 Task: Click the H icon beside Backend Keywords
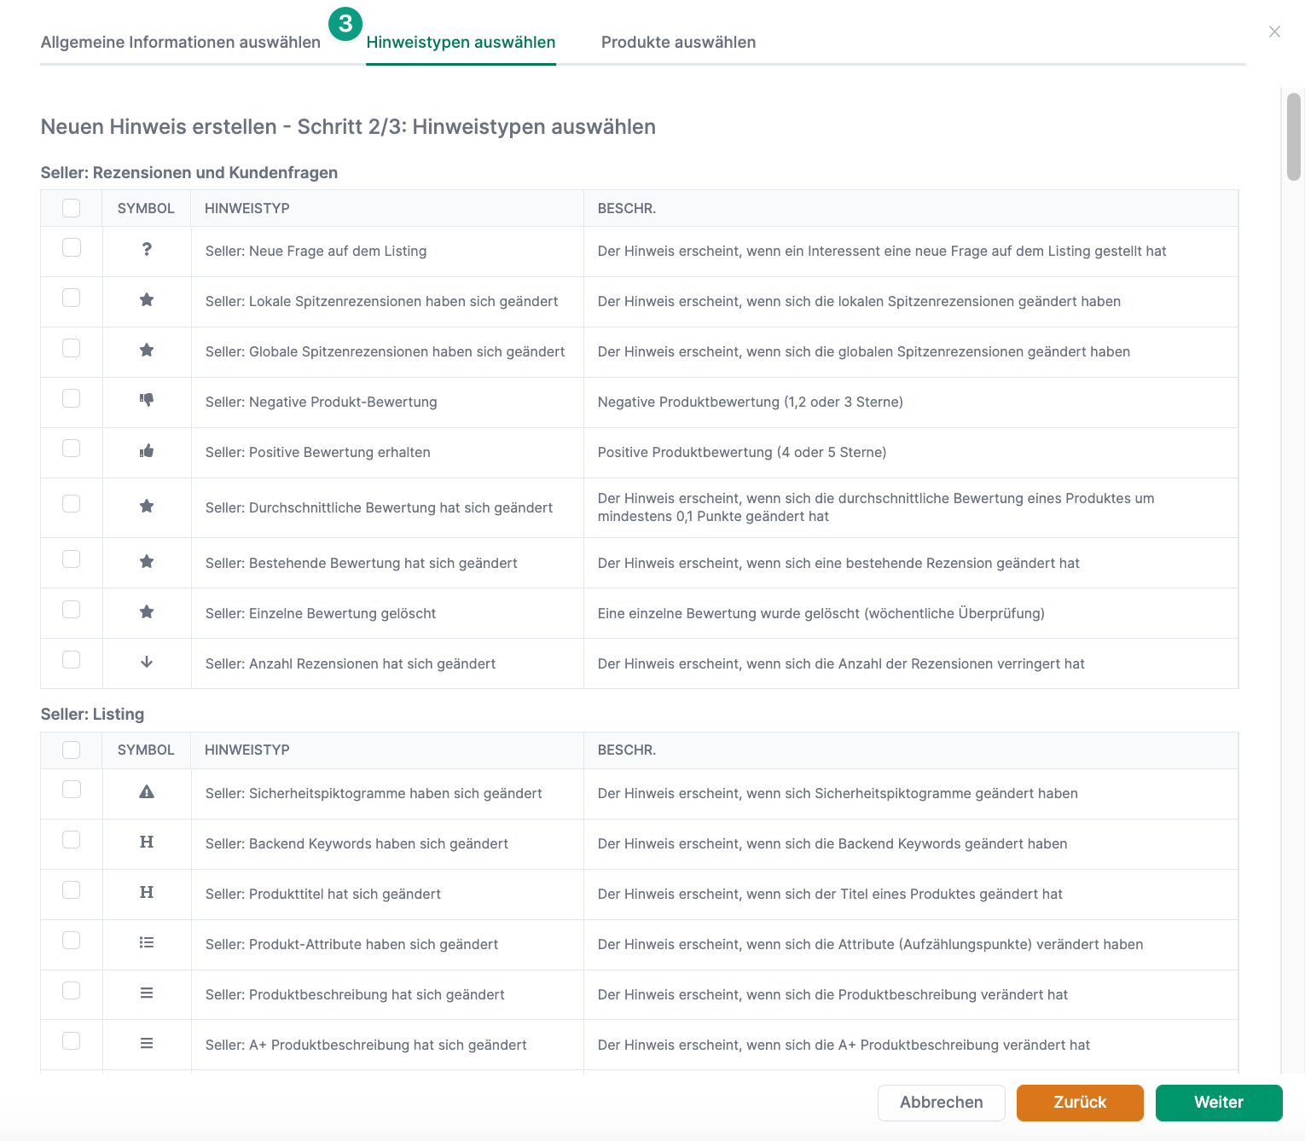tap(146, 843)
